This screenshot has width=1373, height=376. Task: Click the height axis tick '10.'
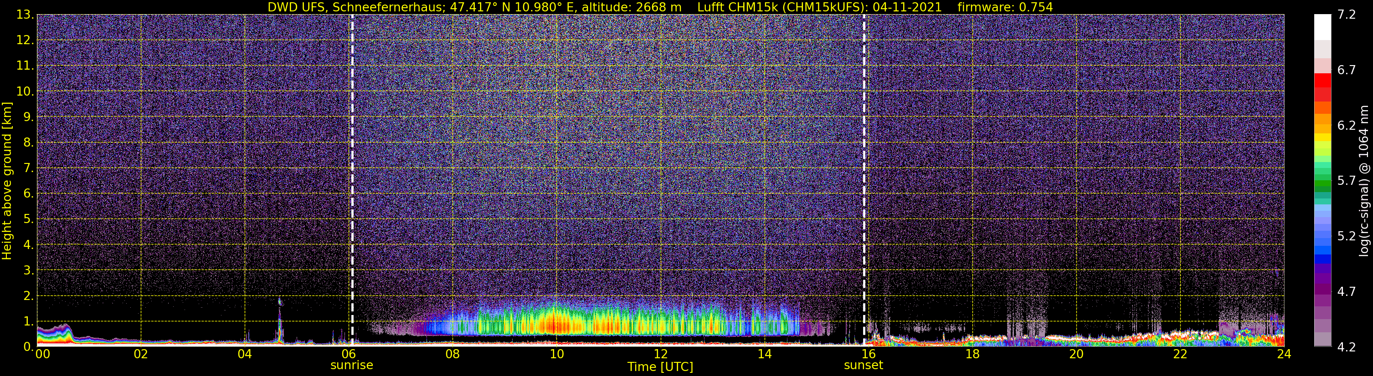(25, 91)
